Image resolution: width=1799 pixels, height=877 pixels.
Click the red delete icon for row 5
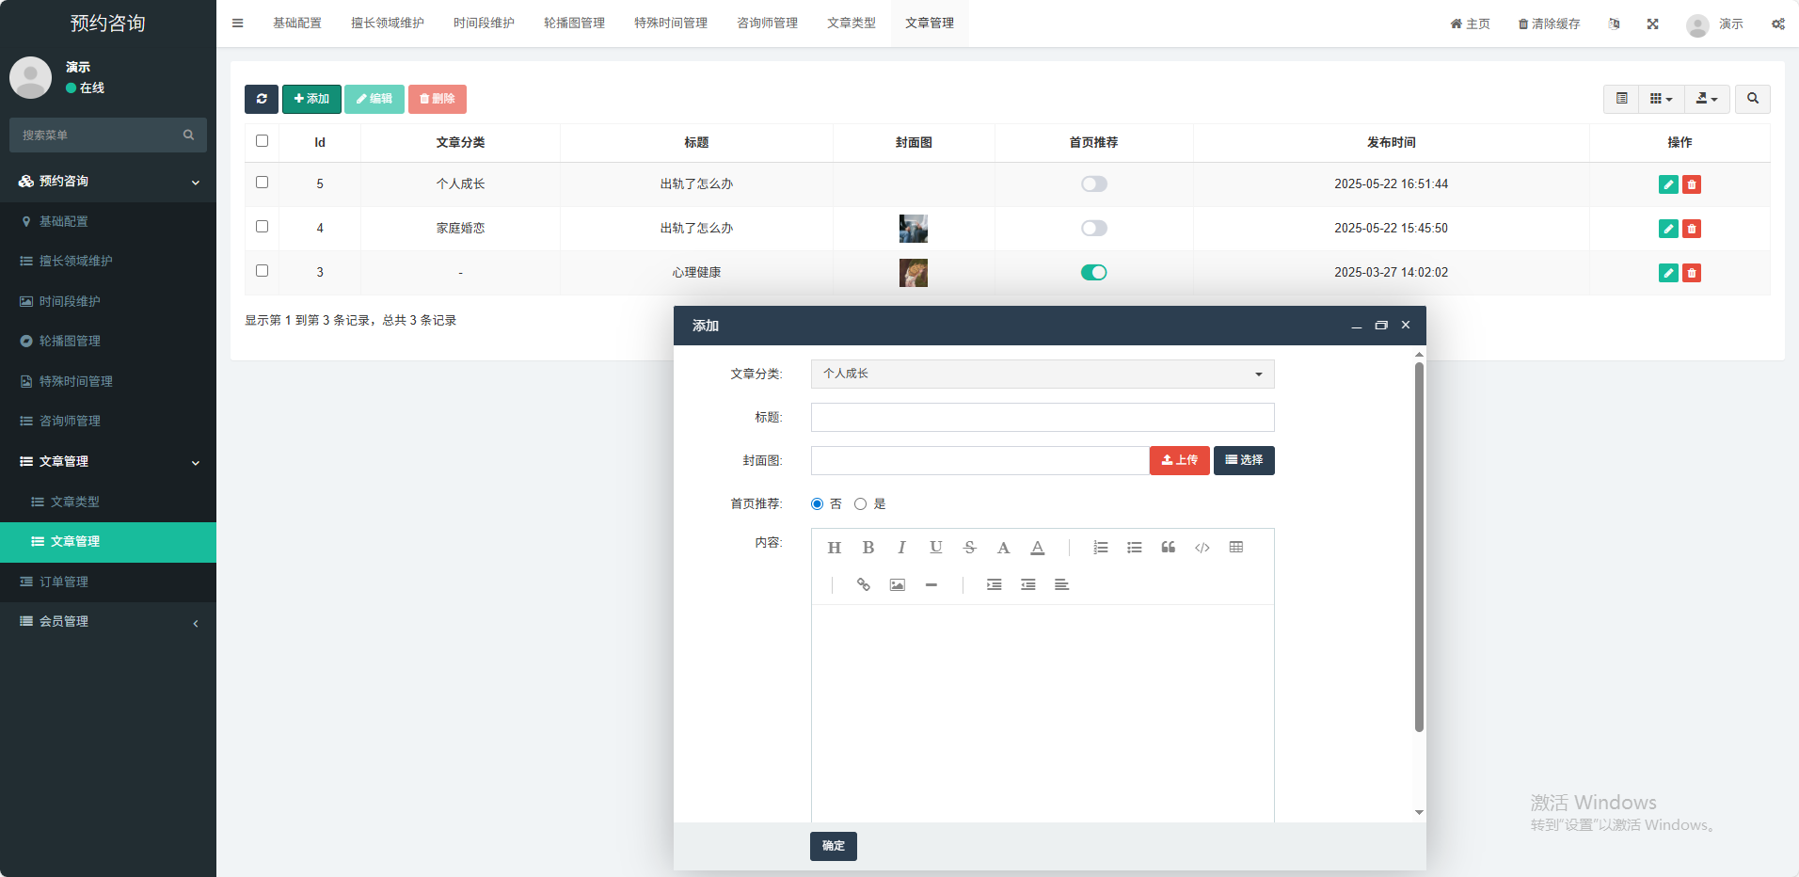click(1691, 184)
